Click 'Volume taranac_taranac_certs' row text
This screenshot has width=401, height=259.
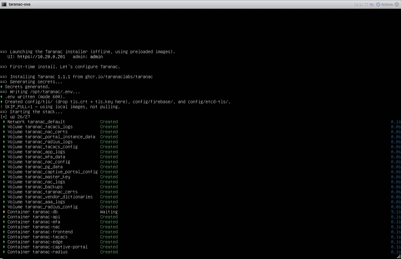click(43, 192)
